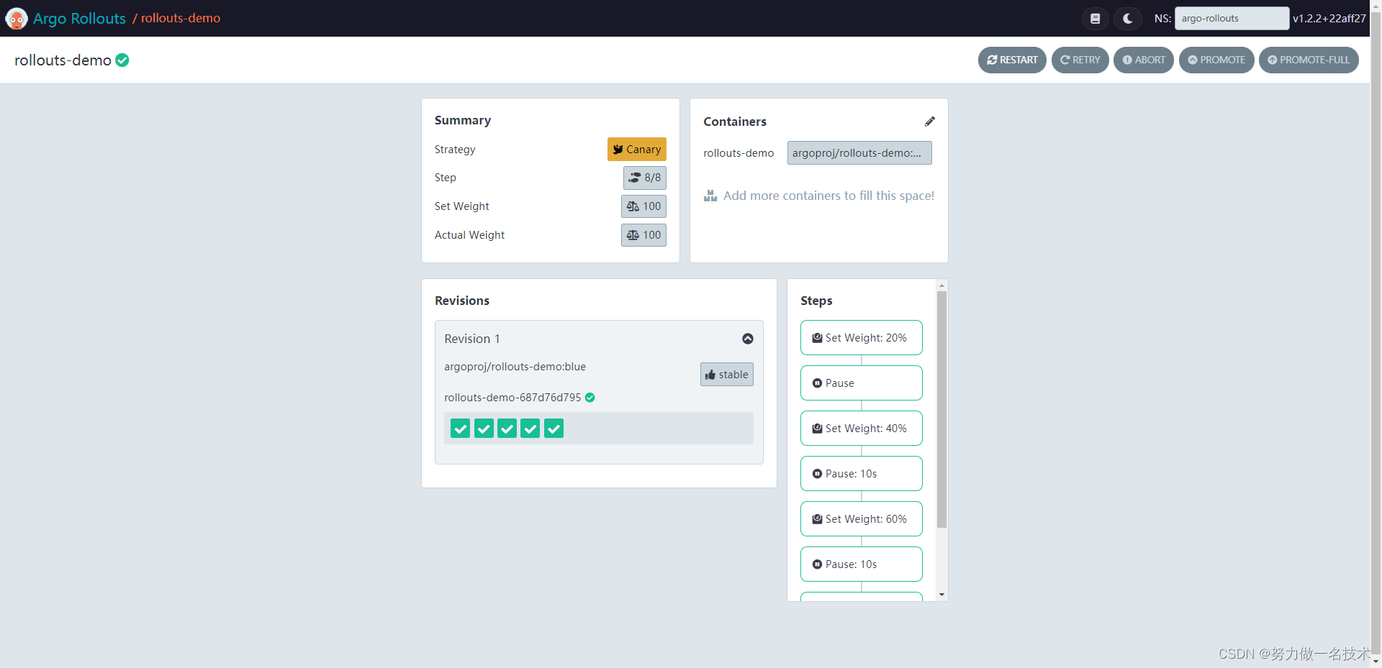The height and width of the screenshot is (668, 1382).
Task: Select the Set Weight: 60% step
Action: tap(862, 519)
